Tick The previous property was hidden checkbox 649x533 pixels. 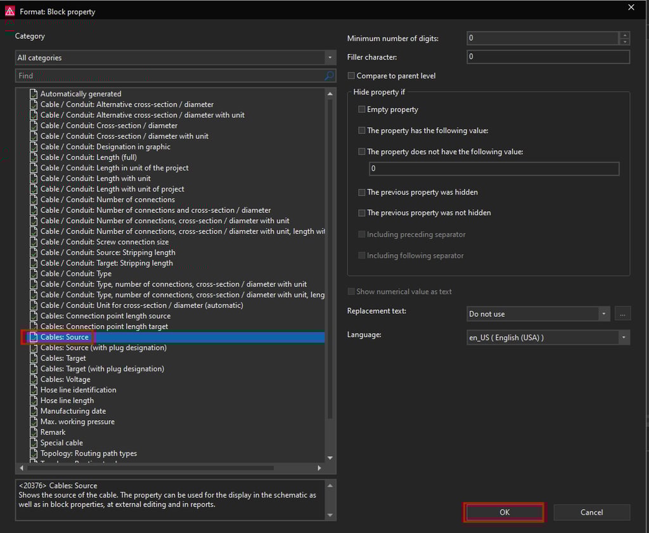tap(362, 192)
